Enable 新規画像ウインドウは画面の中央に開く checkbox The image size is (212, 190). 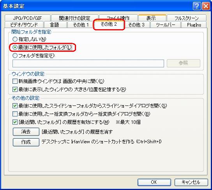(x=15, y=81)
